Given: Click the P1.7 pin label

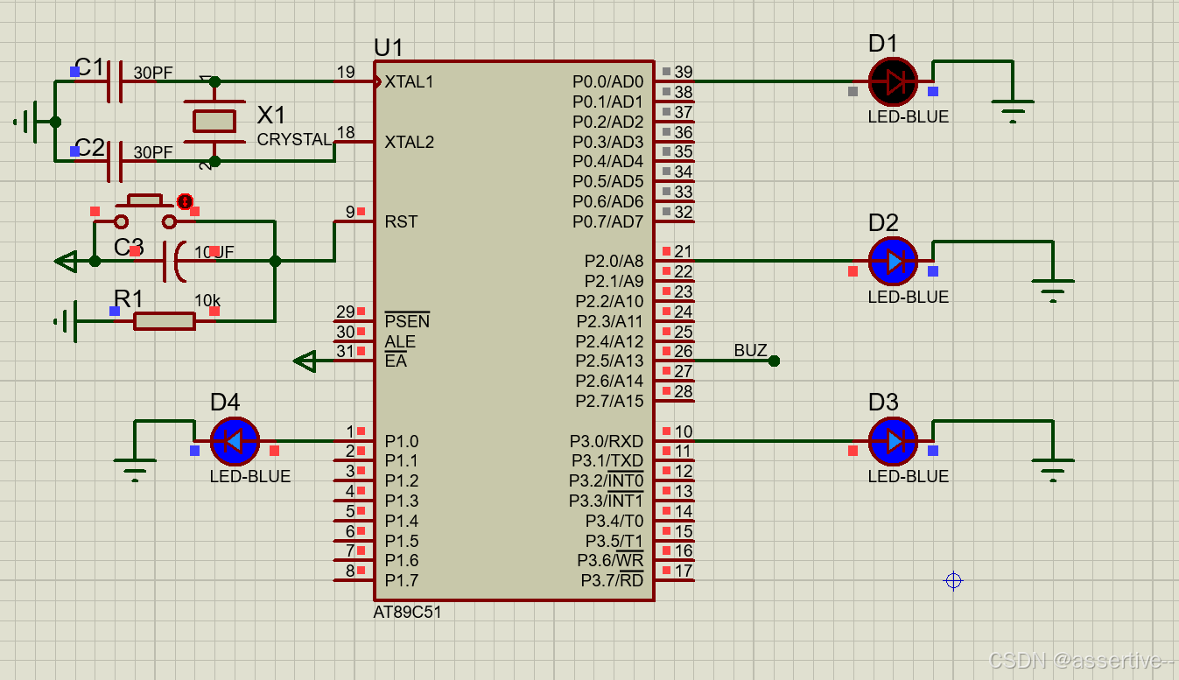Looking at the screenshot, I should point(402,580).
